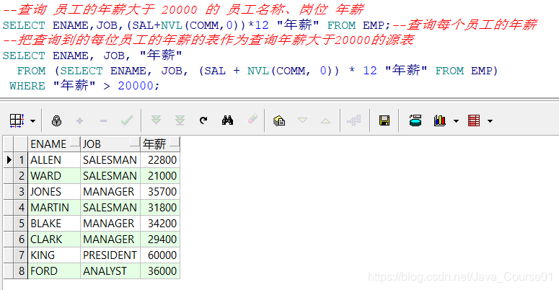Click the database export results icon

(415, 120)
